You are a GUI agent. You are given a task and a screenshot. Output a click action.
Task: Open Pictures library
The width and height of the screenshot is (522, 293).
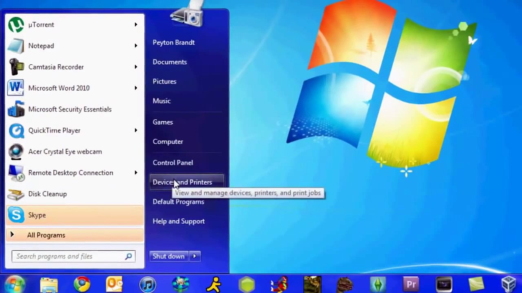[164, 81]
